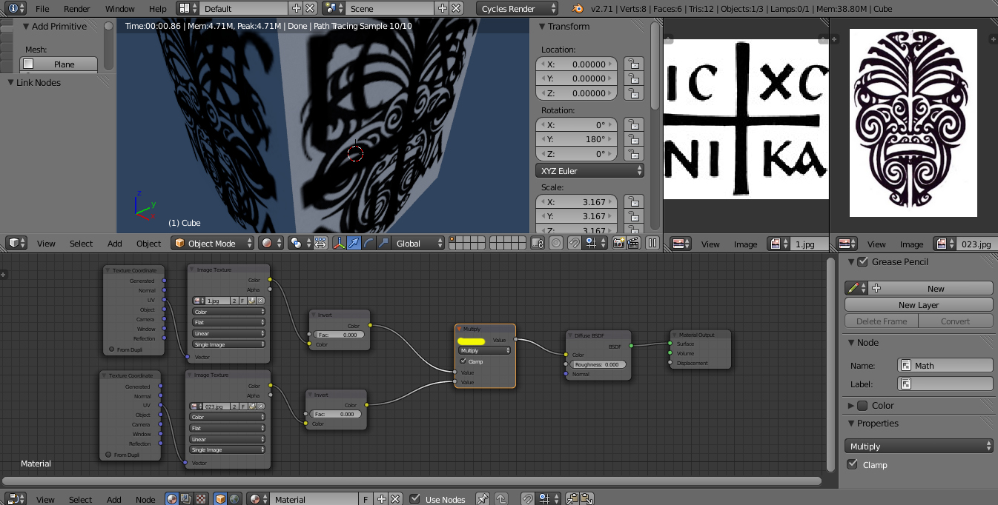Image resolution: width=998 pixels, height=505 pixels.
Task: Click the translate manipulator arrow icon
Action: tap(354, 243)
